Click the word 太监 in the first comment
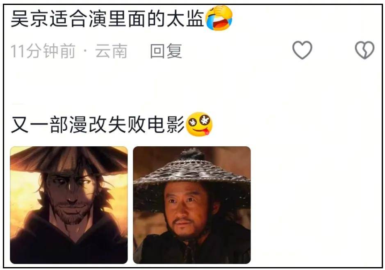 [185, 19]
